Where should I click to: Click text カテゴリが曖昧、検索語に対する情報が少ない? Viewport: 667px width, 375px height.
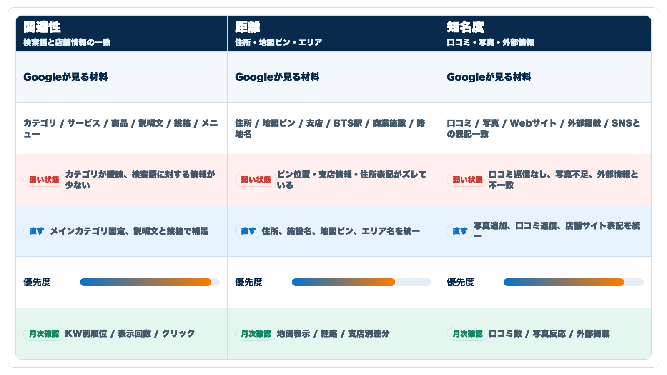pyautogui.click(x=140, y=180)
